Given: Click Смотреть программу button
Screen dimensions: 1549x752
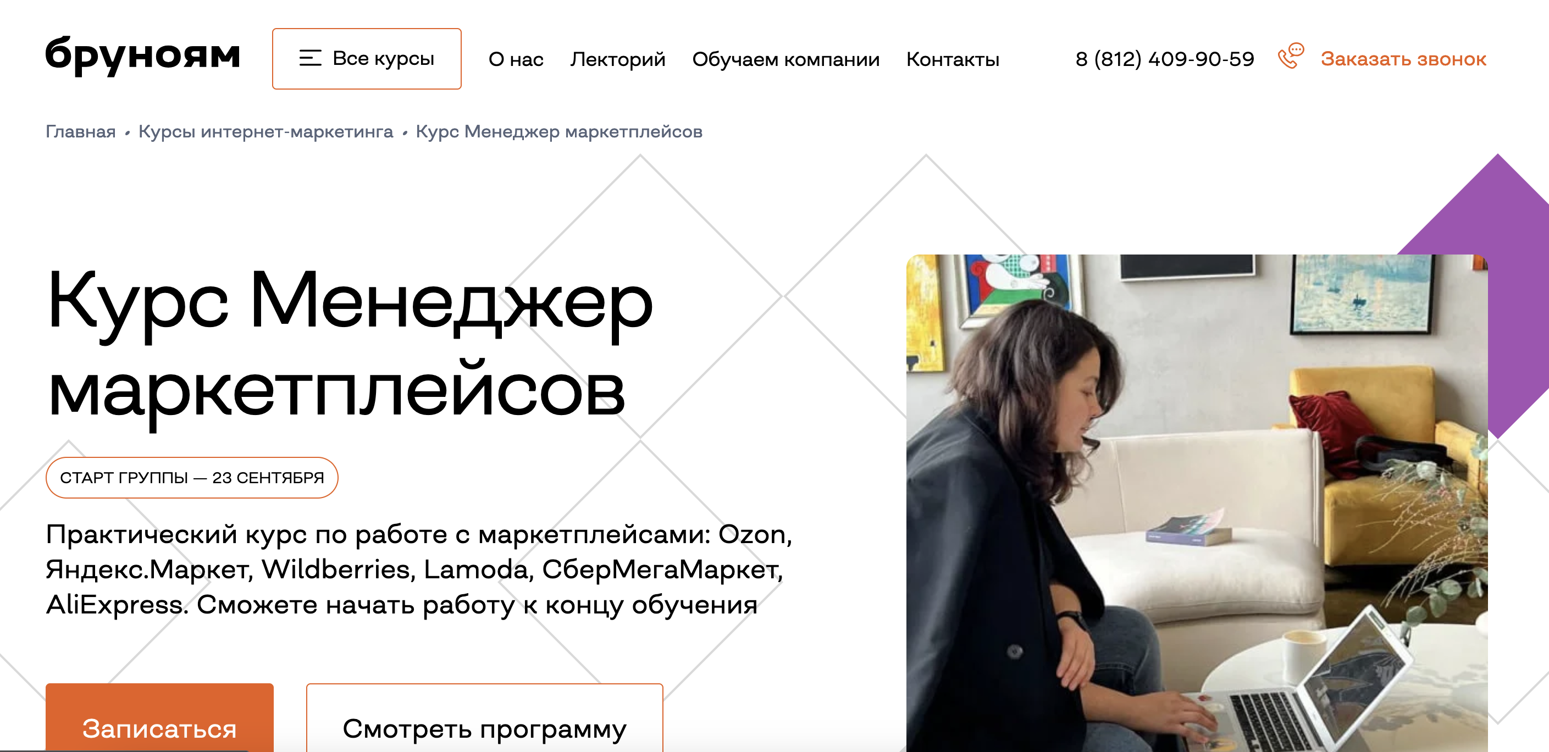Looking at the screenshot, I should (x=485, y=717).
